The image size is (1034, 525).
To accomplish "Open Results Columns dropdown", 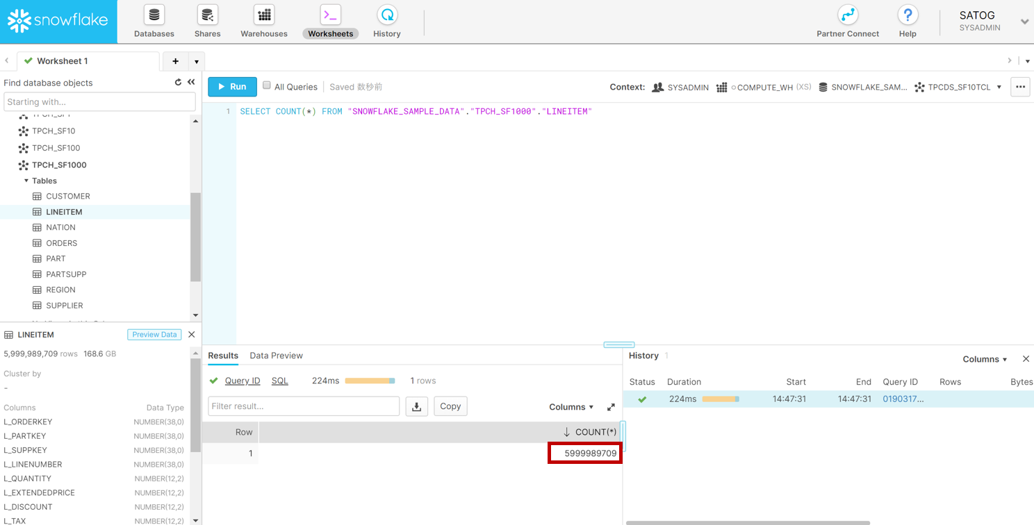I will click(571, 407).
